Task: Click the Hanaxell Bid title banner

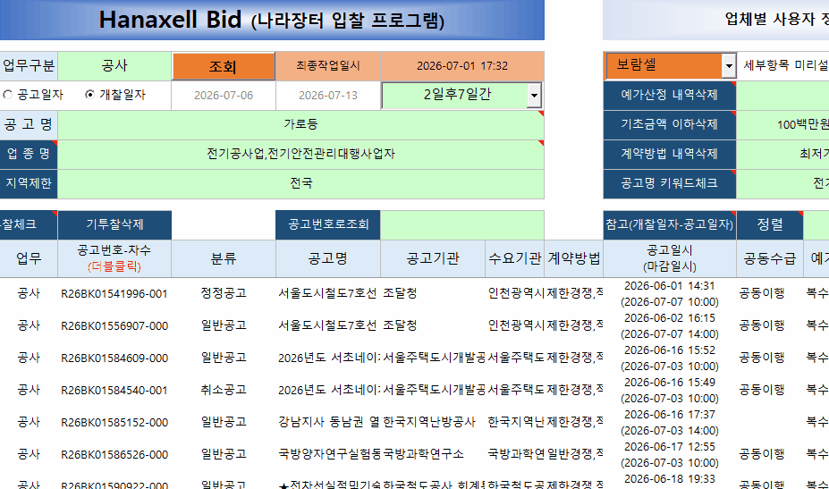Action: (x=272, y=20)
